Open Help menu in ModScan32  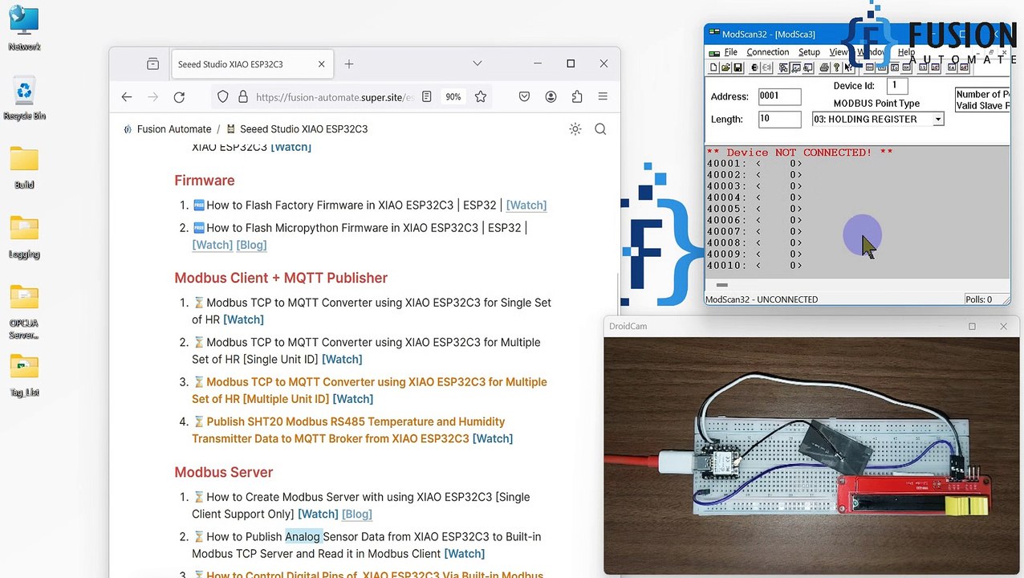[906, 52]
